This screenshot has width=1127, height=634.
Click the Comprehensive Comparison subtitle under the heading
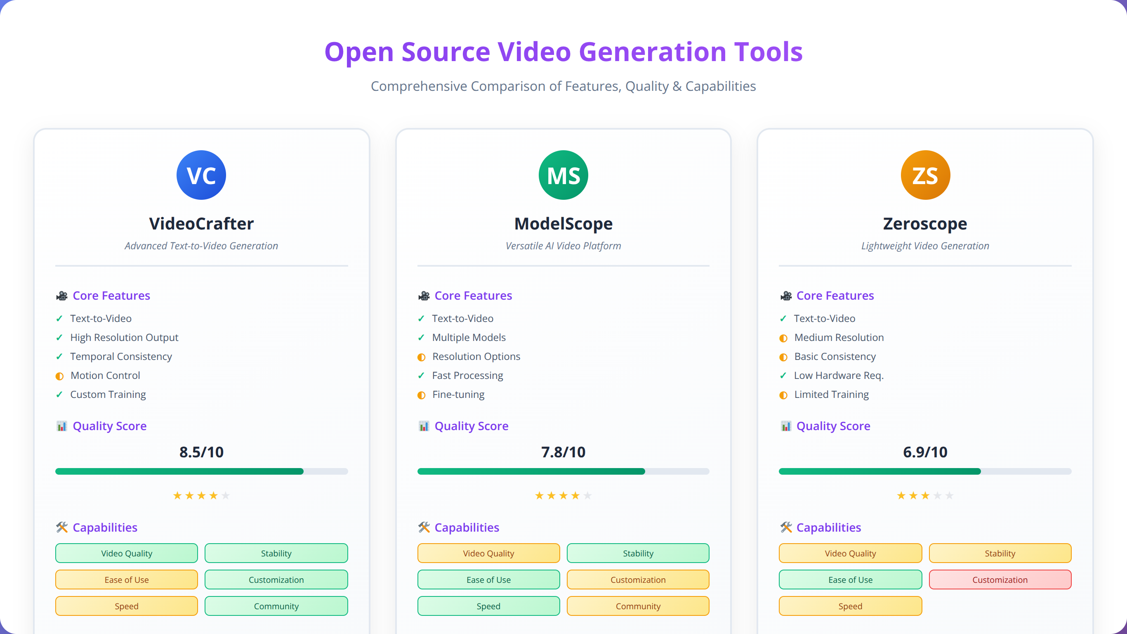point(563,86)
